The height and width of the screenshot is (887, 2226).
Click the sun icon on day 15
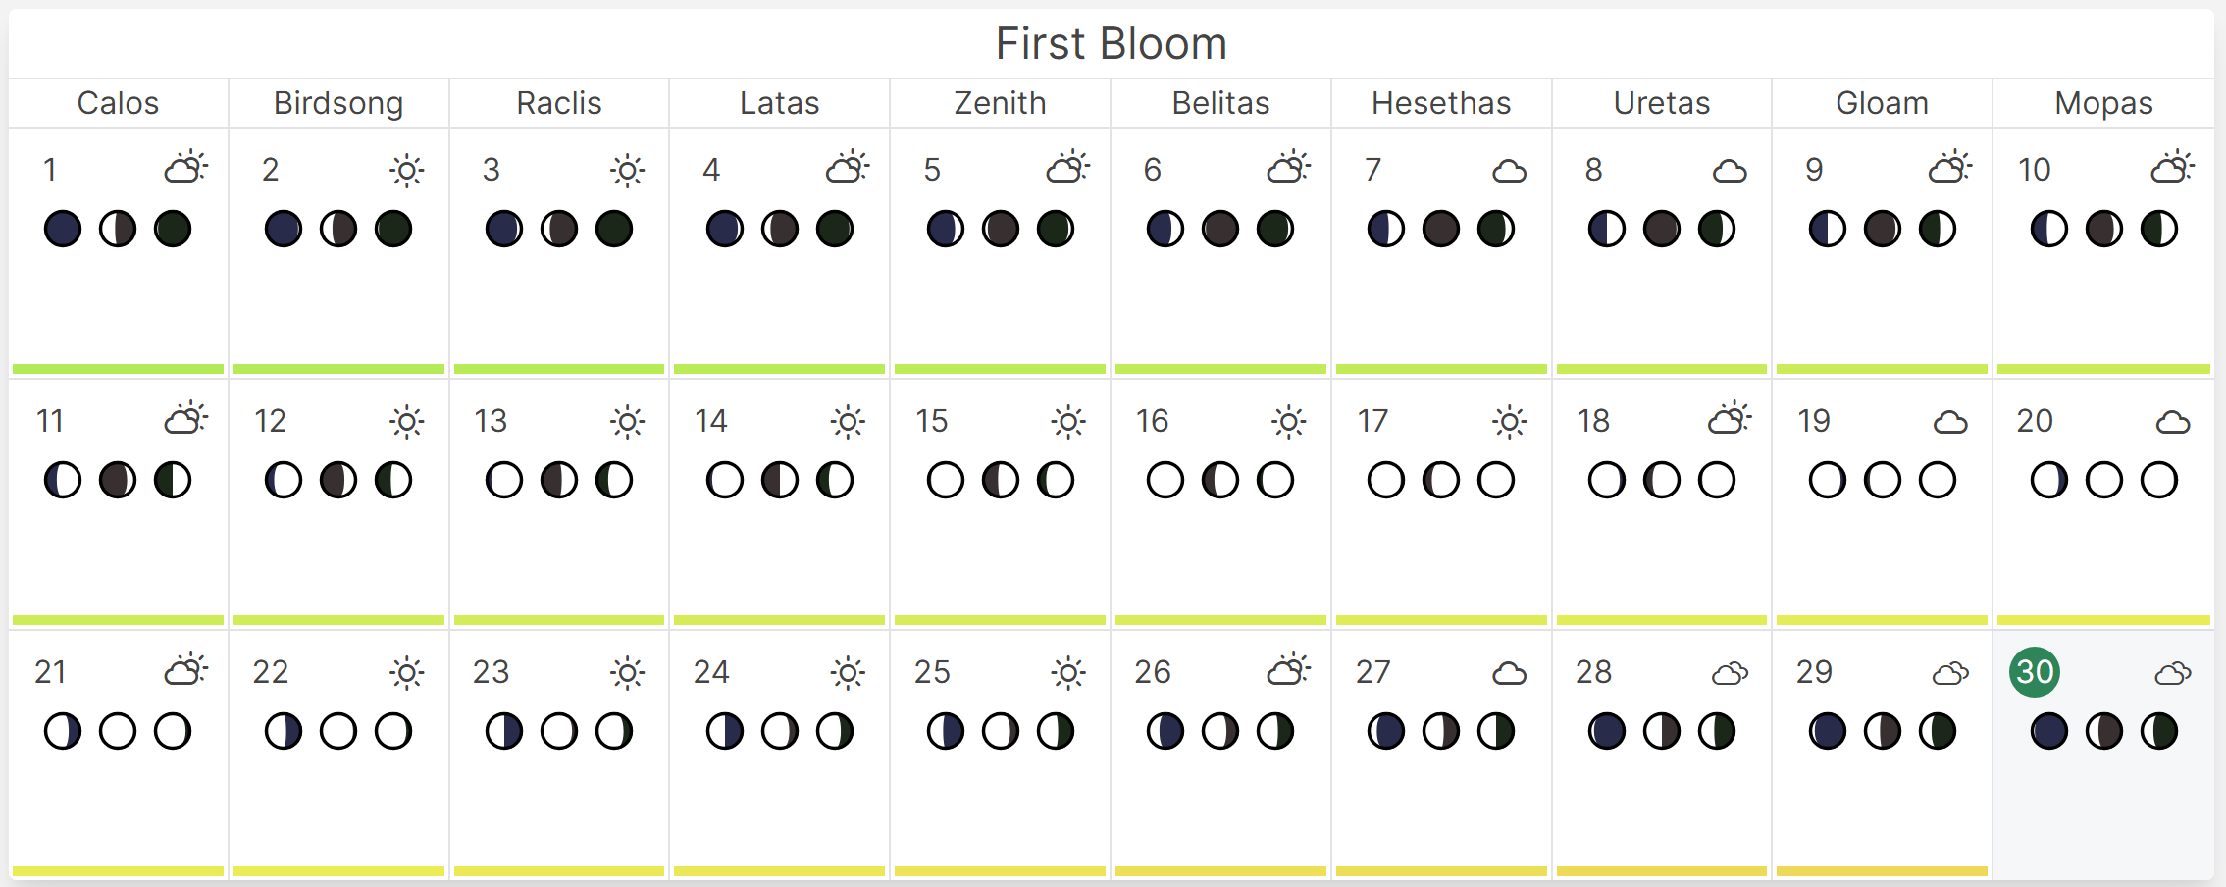1067,422
